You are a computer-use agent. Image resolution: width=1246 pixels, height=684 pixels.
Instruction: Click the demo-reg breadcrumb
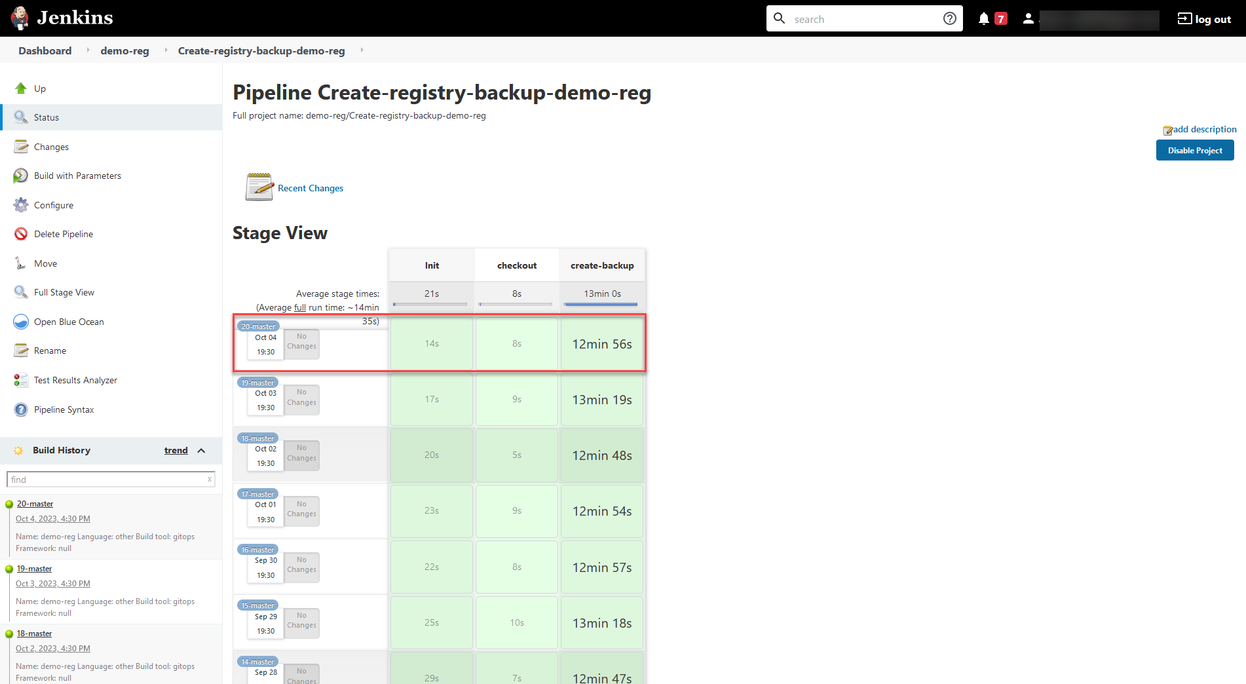(124, 50)
